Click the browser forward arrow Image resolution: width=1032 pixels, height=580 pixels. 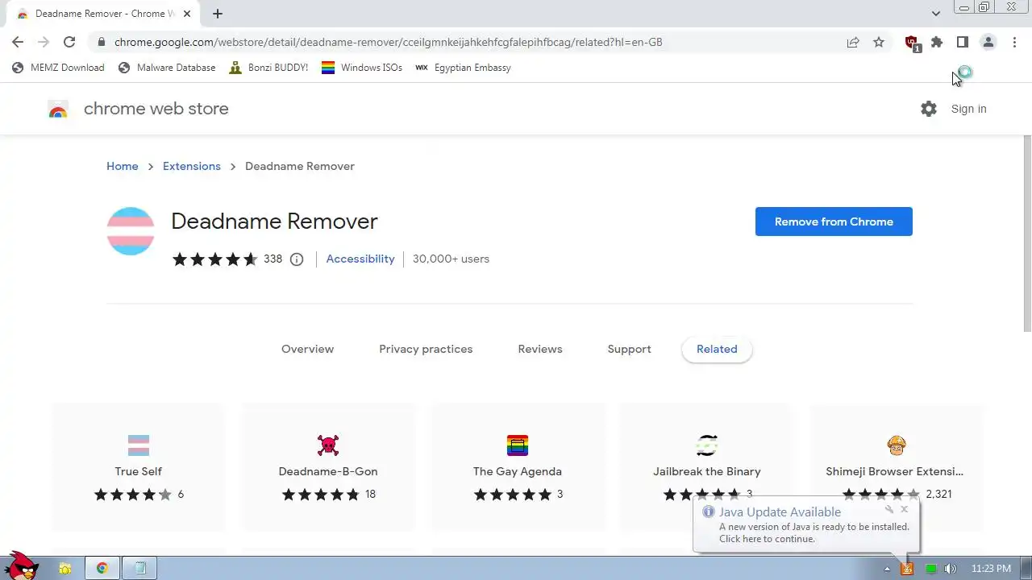[44, 42]
